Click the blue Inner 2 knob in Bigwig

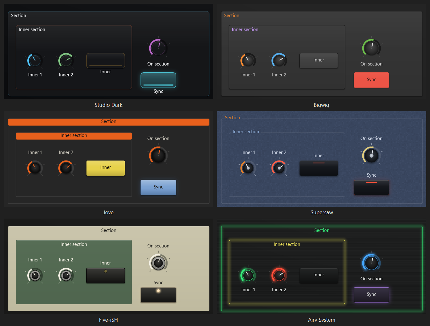click(x=279, y=61)
